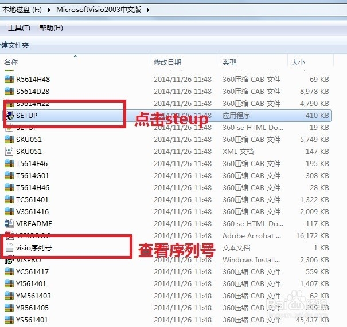Click the YI561401 CAB file icon
The width and height of the screenshot is (347, 327).
[9, 283]
